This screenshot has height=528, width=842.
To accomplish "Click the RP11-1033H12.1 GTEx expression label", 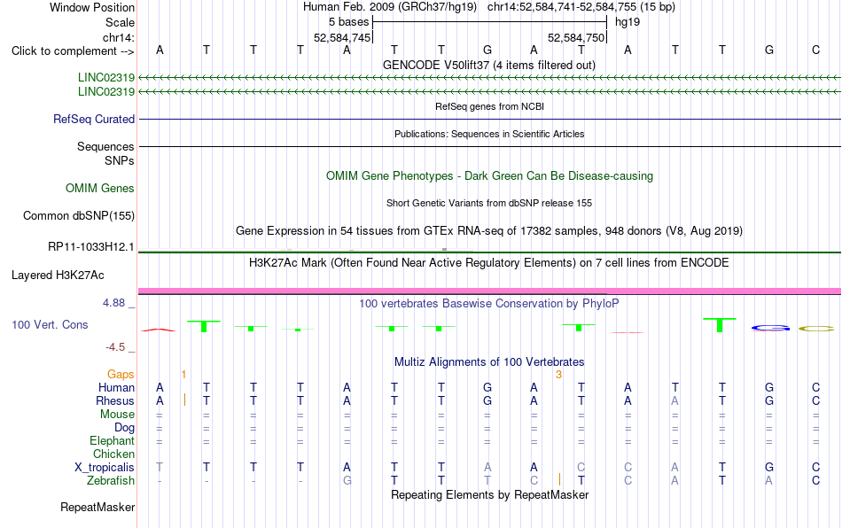I will 91,247.
